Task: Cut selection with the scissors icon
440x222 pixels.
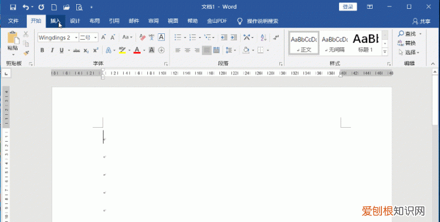Action: tap(26, 34)
